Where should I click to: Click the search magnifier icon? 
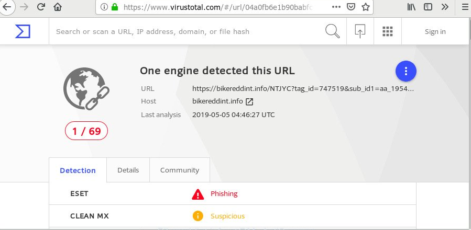pos(333,31)
